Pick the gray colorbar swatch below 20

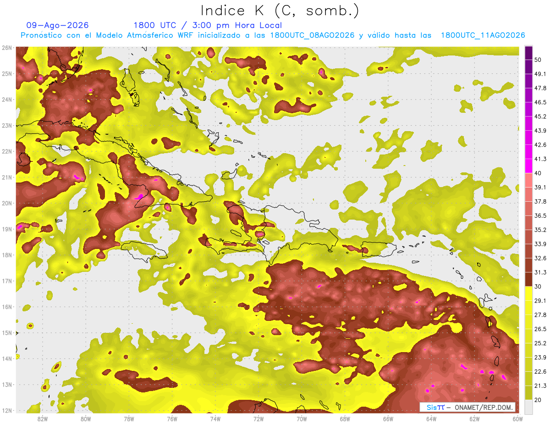pyautogui.click(x=528, y=407)
